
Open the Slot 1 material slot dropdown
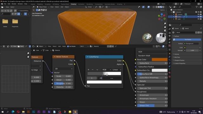tap(84, 46)
